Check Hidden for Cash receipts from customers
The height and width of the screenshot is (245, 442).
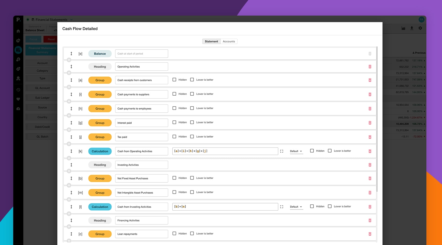pyautogui.click(x=174, y=80)
